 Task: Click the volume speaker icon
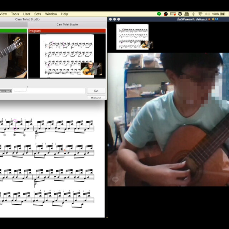(207, 14)
